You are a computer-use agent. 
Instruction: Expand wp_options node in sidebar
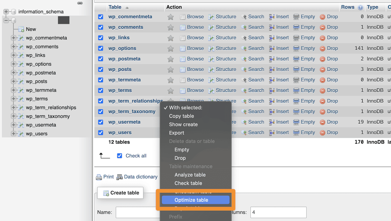[x=13, y=64]
